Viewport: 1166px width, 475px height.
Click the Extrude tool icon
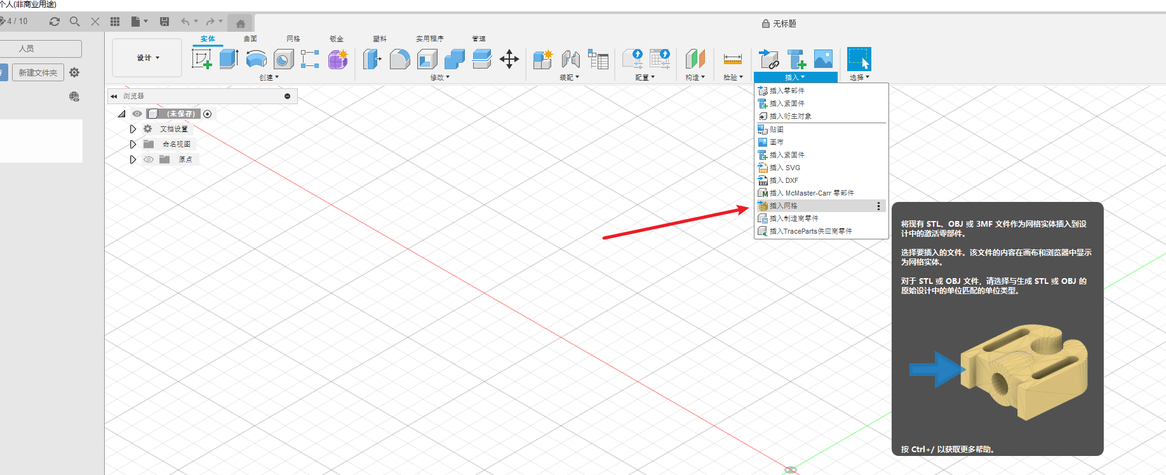click(229, 59)
